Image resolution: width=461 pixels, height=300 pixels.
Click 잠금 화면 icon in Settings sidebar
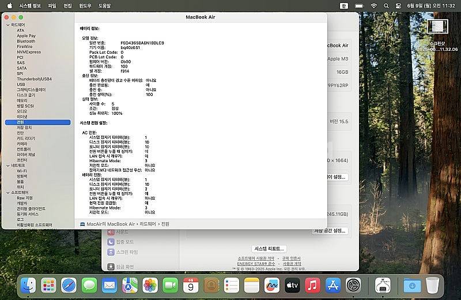(x=111, y=267)
